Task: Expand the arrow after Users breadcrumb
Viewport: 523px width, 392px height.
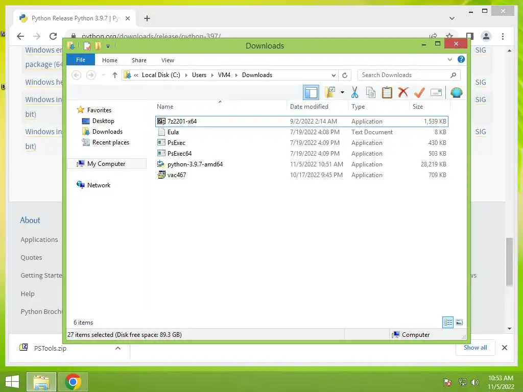Action: point(212,75)
